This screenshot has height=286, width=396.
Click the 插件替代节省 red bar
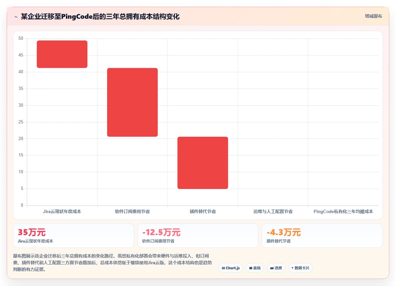[203, 163]
